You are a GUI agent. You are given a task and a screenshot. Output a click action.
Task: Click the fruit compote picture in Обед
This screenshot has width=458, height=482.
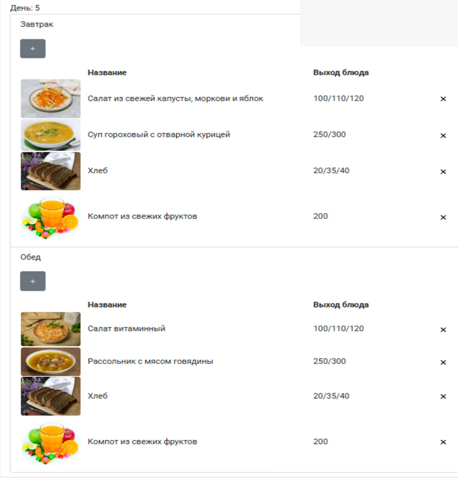pos(50,442)
